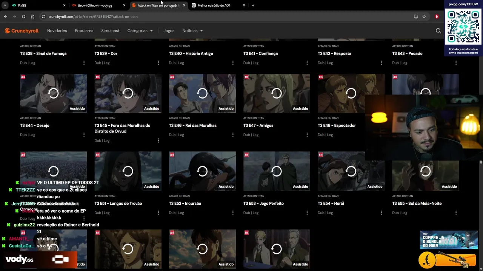This screenshot has height=271, width=483.
Task: Open new browser tab
Action: (x=253, y=5)
